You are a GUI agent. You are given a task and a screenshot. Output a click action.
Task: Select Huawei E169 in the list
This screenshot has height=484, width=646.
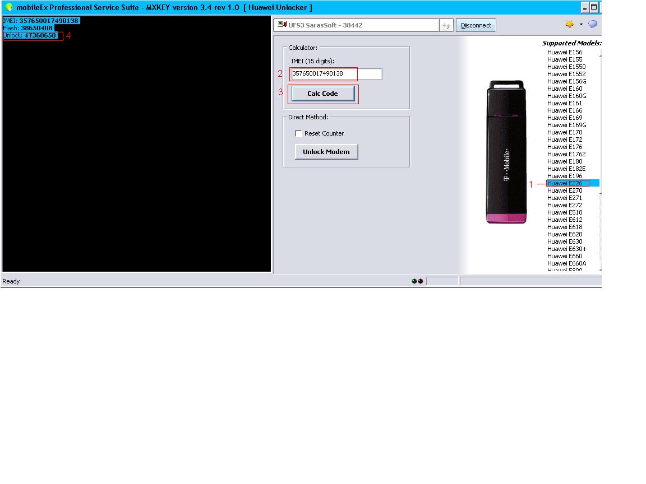[565, 118]
